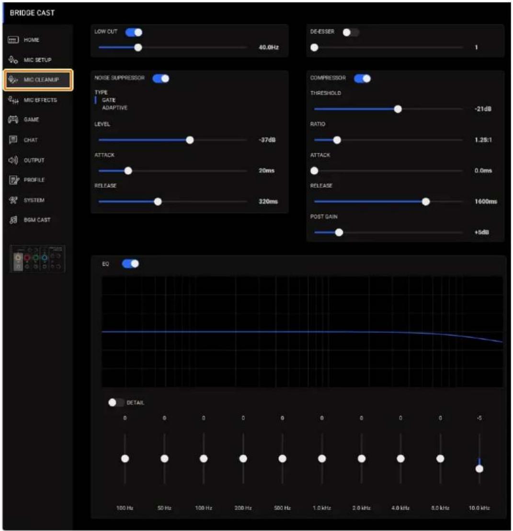Disable the Compressor toggle
The height and width of the screenshot is (531, 513).
[x=362, y=79]
